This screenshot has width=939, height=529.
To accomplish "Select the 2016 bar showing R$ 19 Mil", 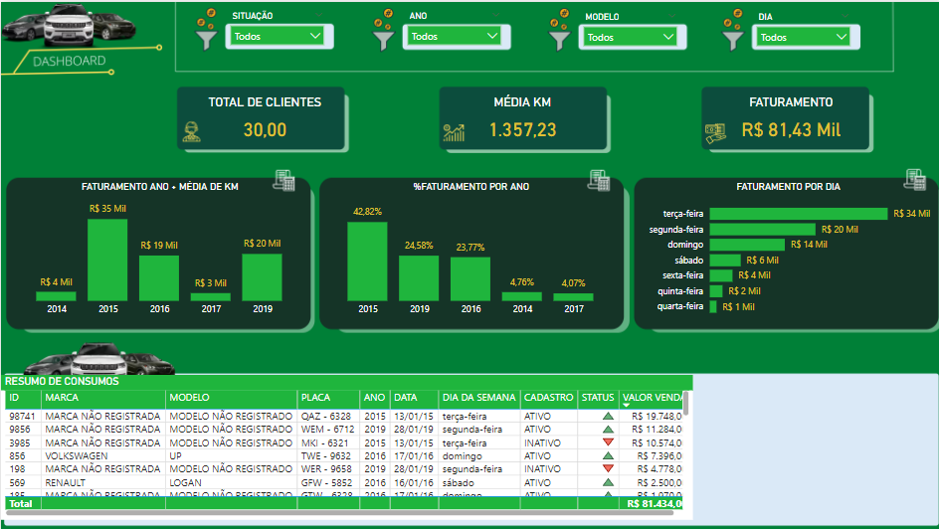I will (x=159, y=278).
